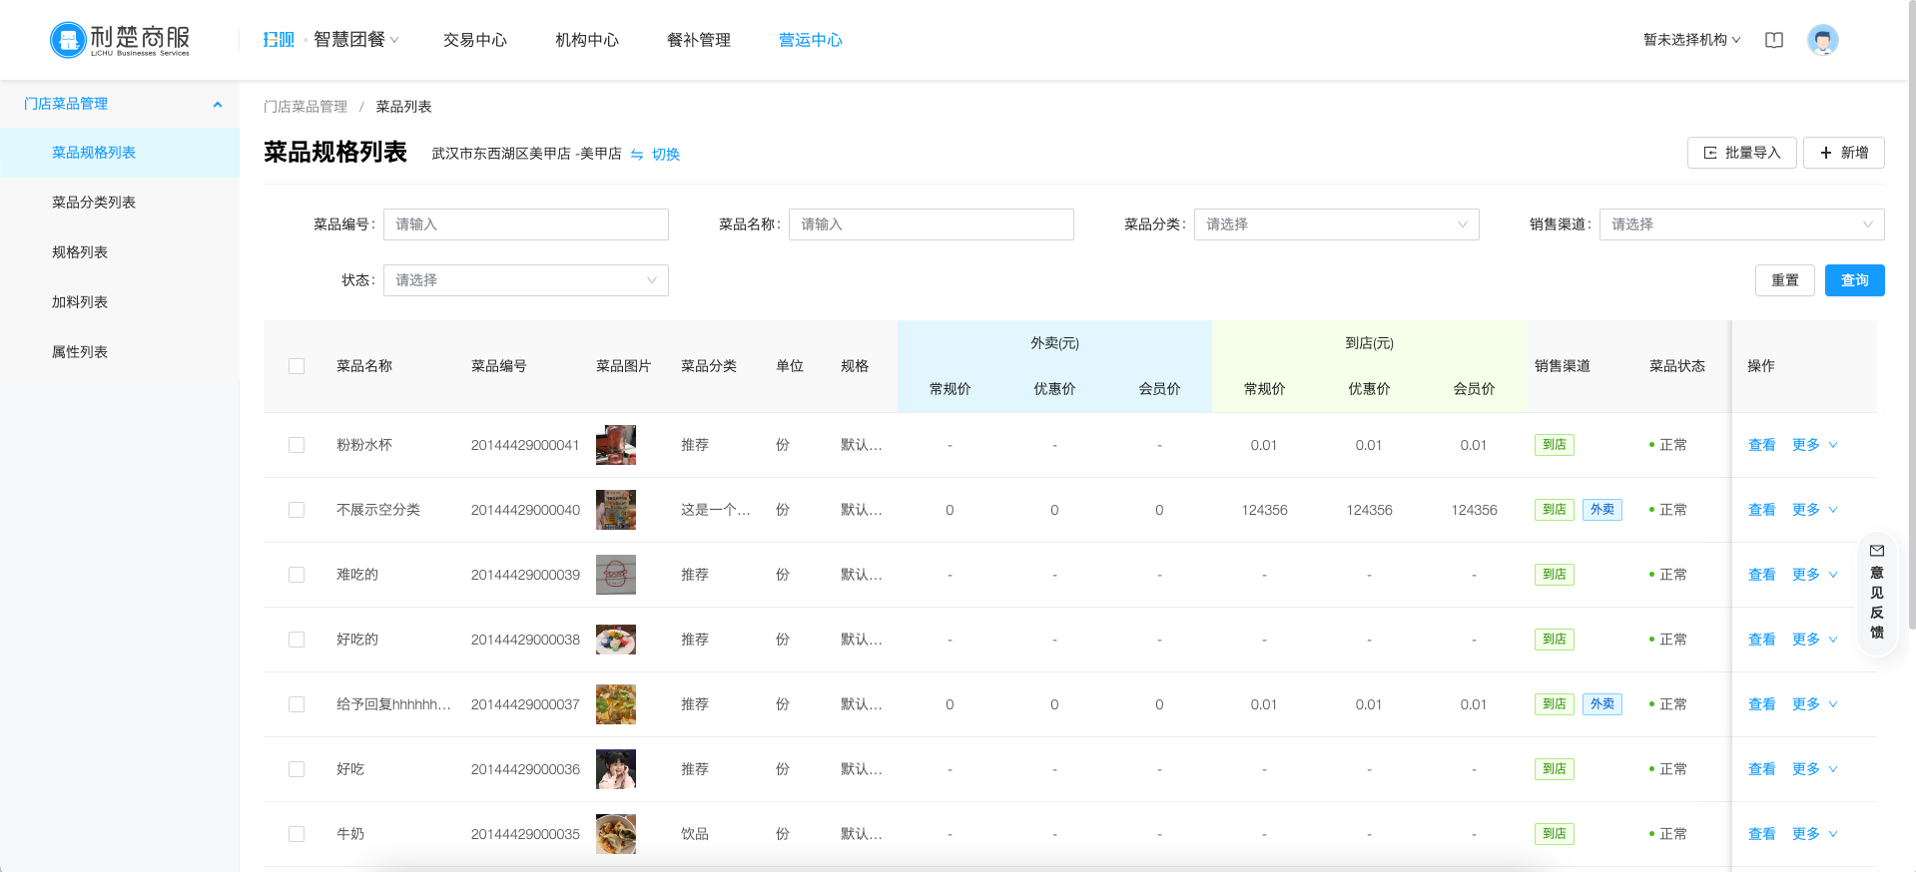Open the user avatar menu

coord(1823,40)
